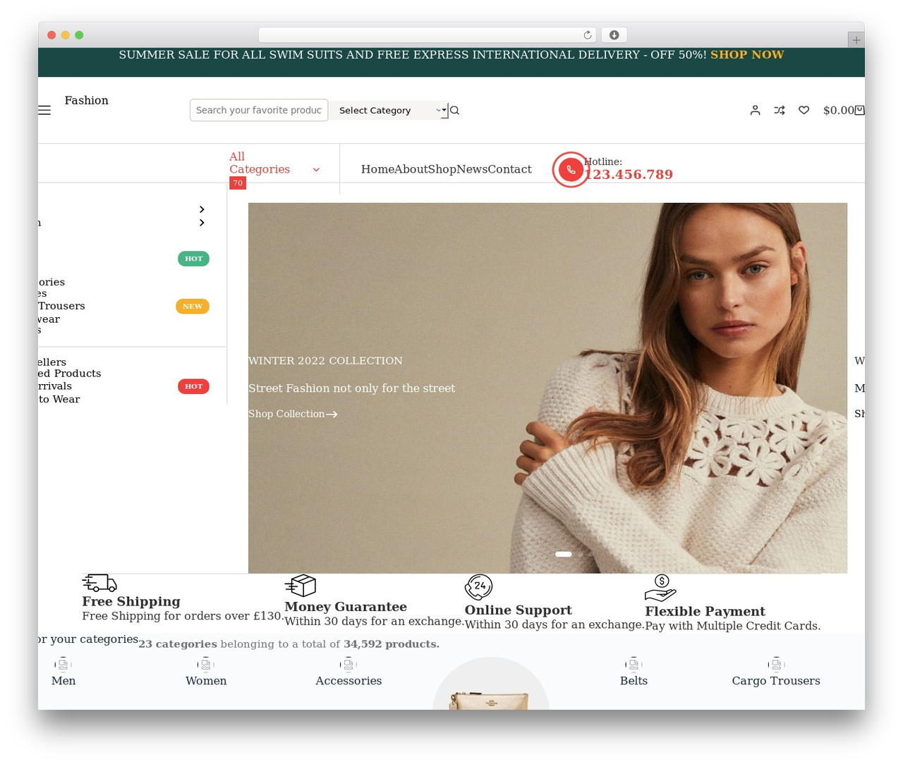Open the About menu item
The image size is (903, 764).
point(411,169)
